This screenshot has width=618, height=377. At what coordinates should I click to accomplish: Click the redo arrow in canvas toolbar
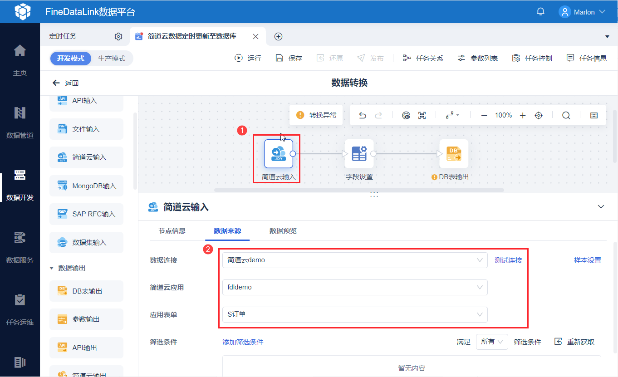[x=378, y=115]
